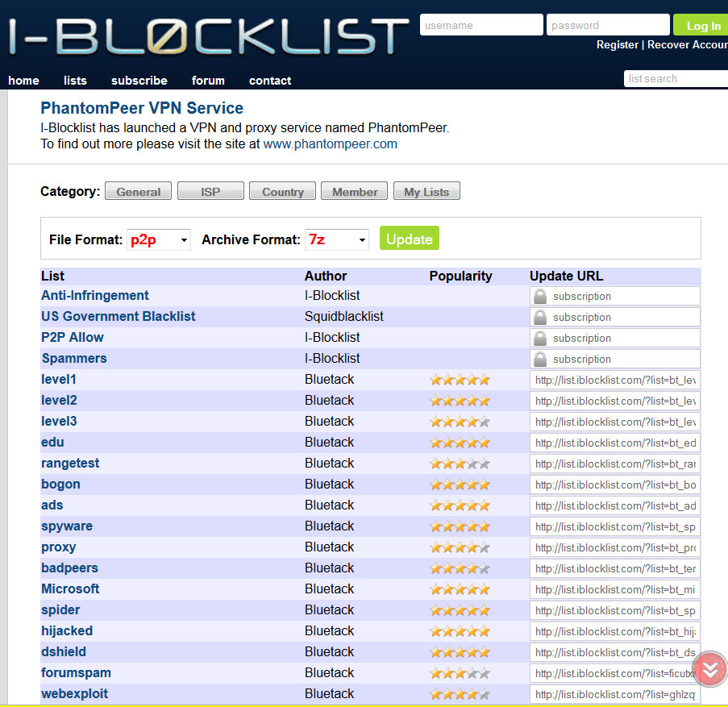Click the popularity stars for proxy
This screenshot has height=707, width=728.
(x=460, y=547)
